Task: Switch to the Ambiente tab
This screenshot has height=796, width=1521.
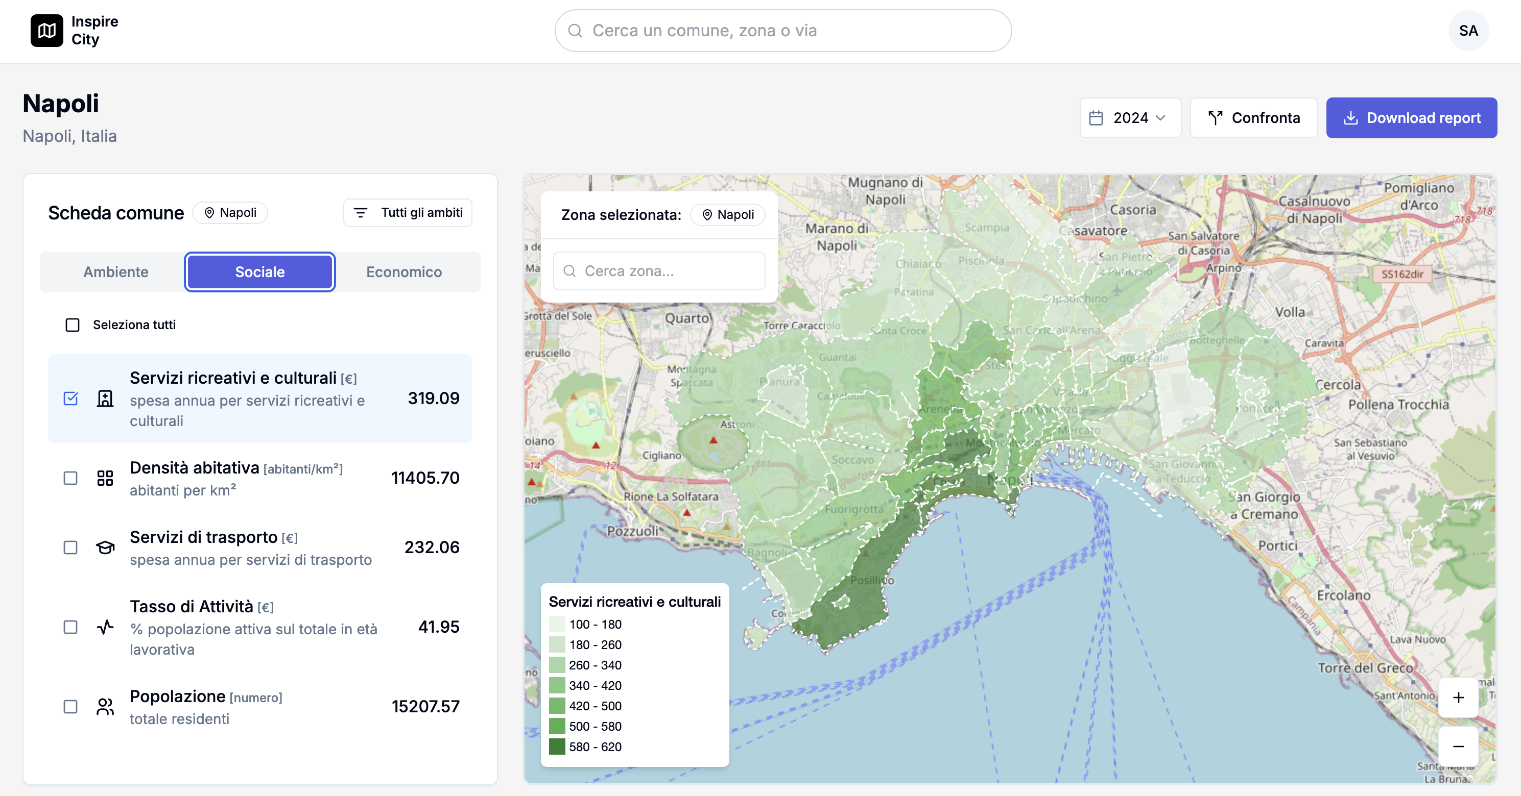Action: point(116,272)
